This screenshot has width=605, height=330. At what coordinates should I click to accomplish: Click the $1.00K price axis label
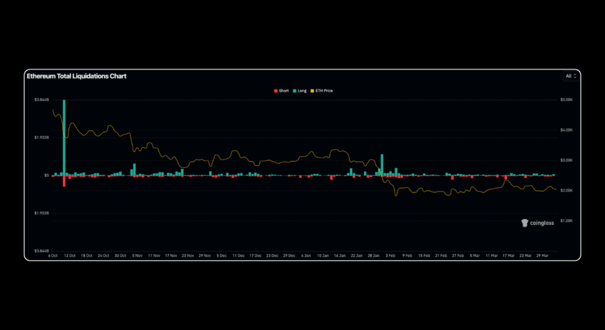coord(567,221)
